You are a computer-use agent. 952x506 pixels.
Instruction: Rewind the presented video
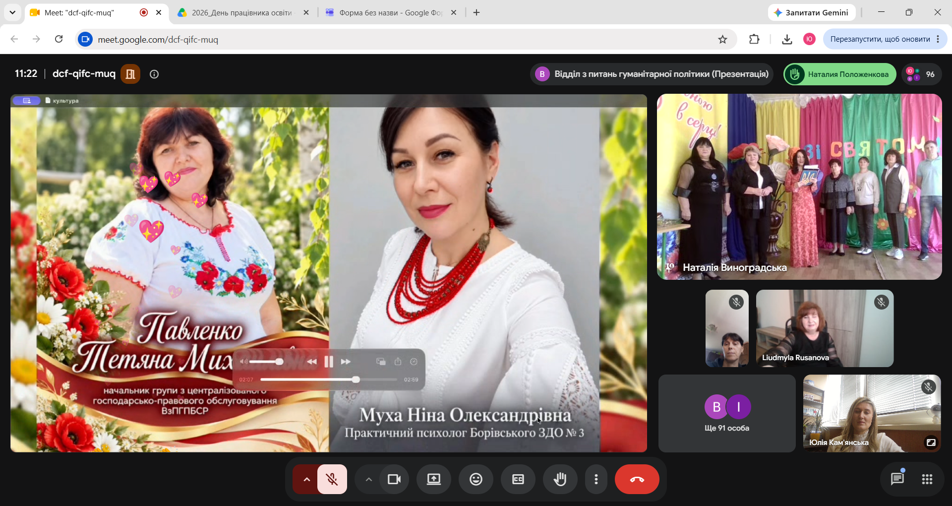[311, 362]
